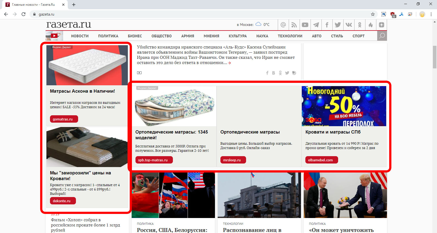Open the СПОРТ section
This screenshot has width=437, height=233.
coord(359,36)
